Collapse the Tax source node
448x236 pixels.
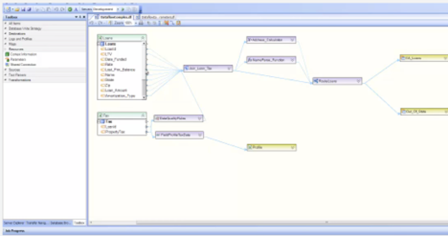pyautogui.click(x=143, y=116)
